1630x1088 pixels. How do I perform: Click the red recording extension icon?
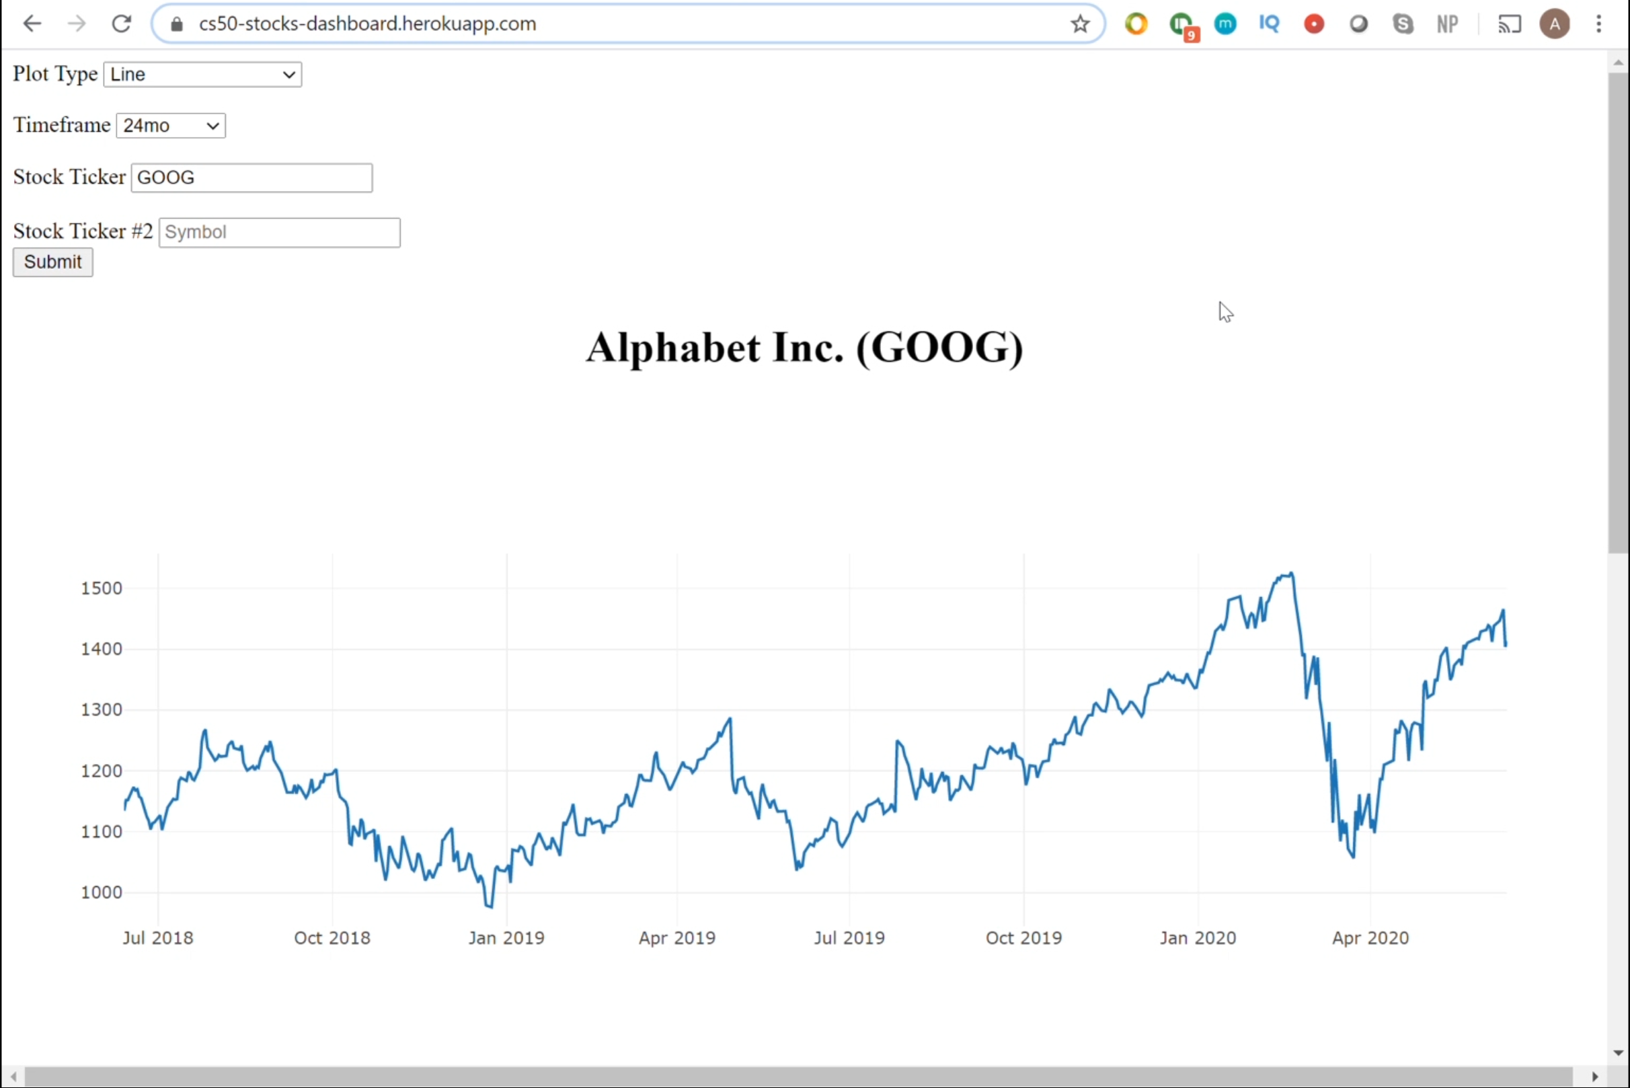[x=1314, y=24]
